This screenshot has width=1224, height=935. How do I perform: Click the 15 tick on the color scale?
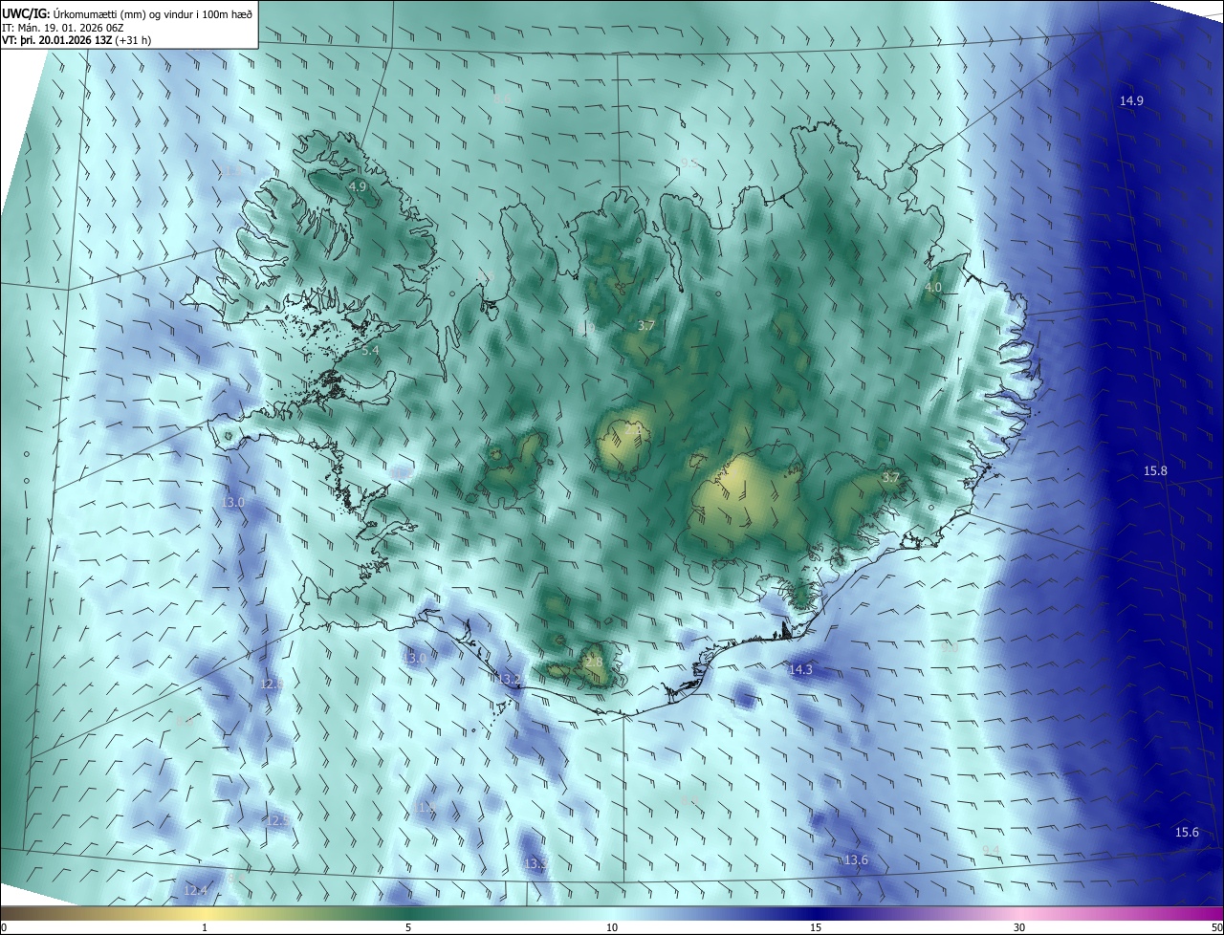(x=816, y=927)
